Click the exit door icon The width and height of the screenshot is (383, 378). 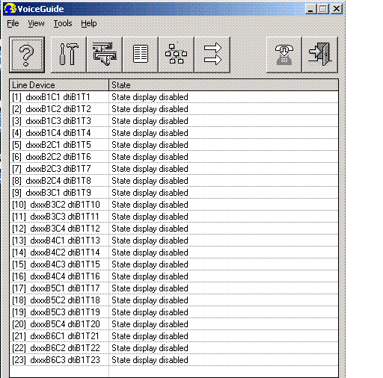click(x=320, y=55)
